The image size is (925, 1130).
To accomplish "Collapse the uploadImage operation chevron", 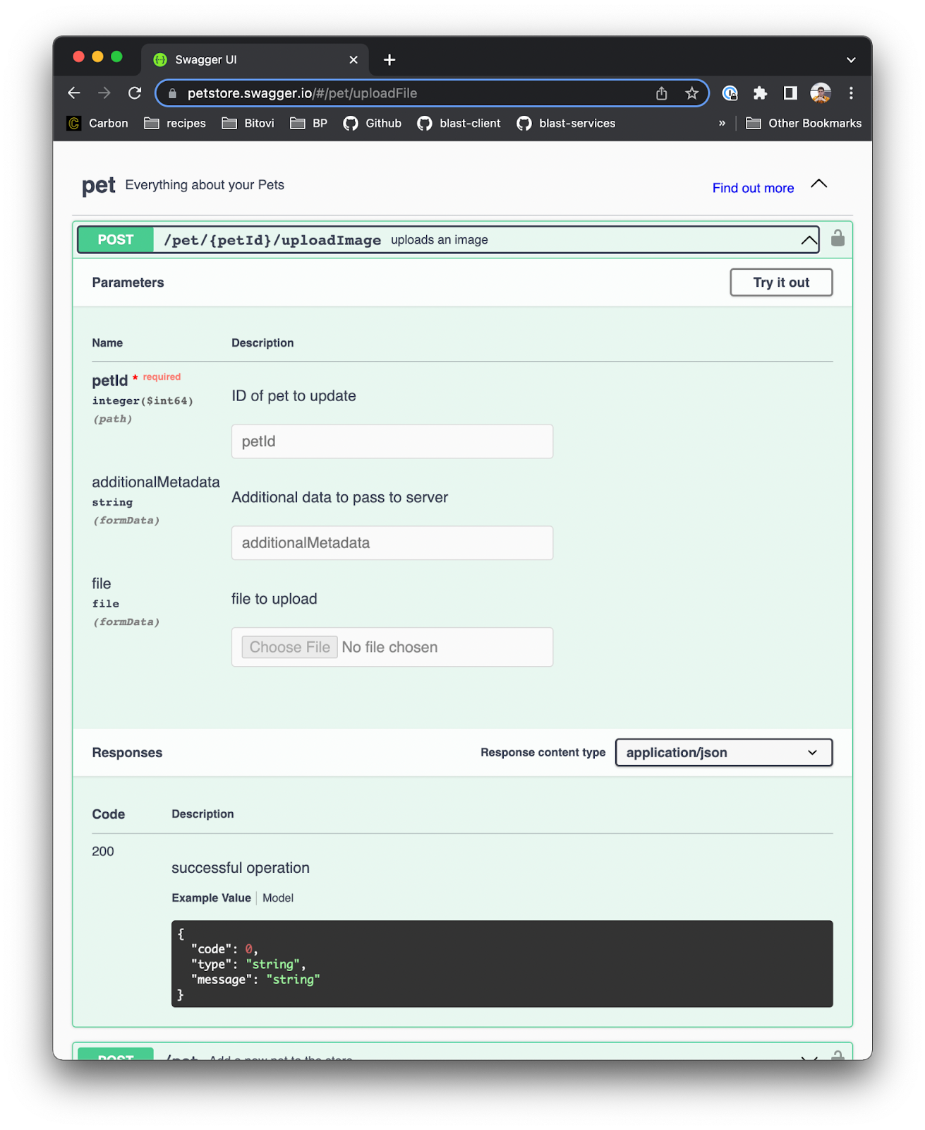I will [809, 241].
